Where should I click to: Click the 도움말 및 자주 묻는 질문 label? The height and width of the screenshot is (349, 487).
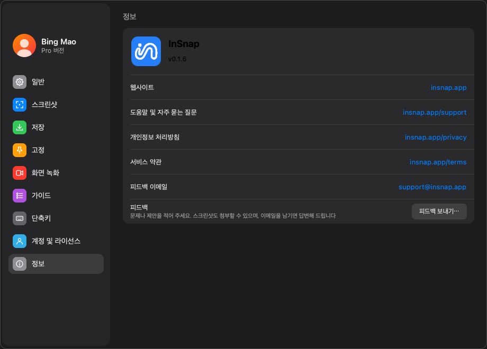164,112
